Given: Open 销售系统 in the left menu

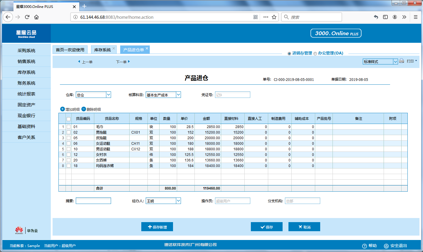Looking at the screenshot, I should 26,61.
